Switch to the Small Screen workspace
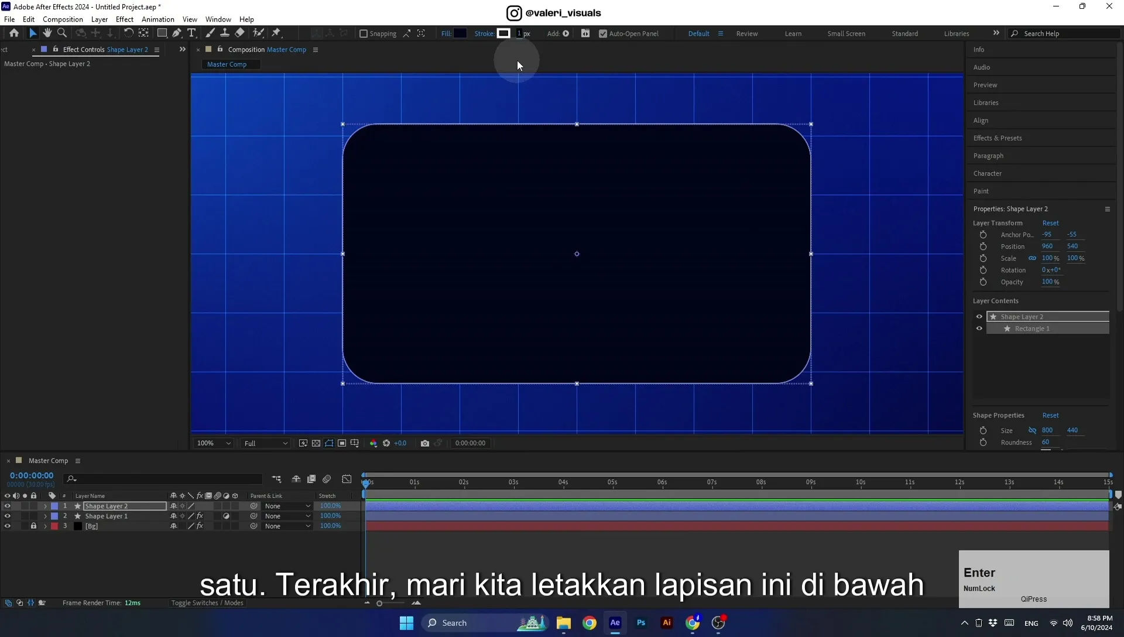This screenshot has height=637, width=1124. [846, 33]
